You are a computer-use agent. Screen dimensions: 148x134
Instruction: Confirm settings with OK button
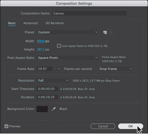click(x=130, y=126)
